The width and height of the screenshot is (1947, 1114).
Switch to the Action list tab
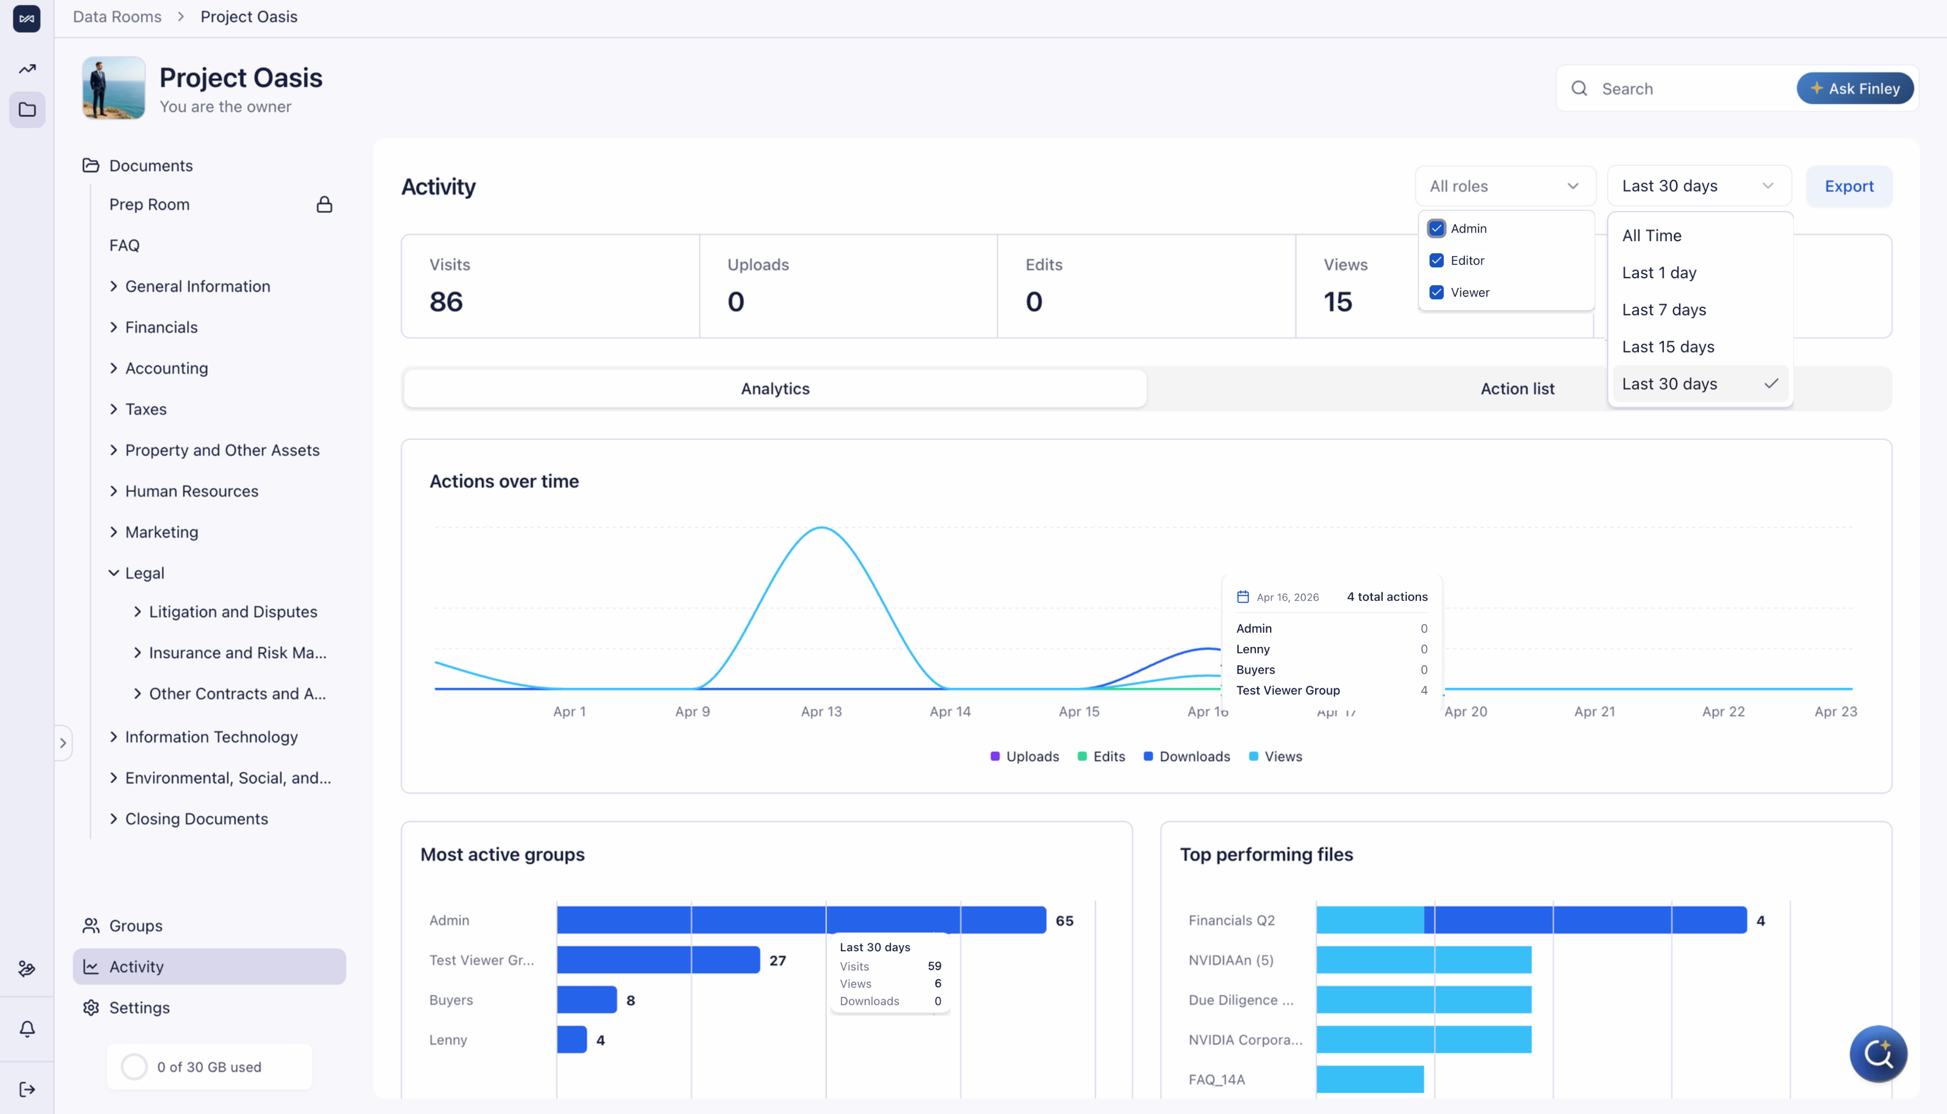coord(1517,389)
